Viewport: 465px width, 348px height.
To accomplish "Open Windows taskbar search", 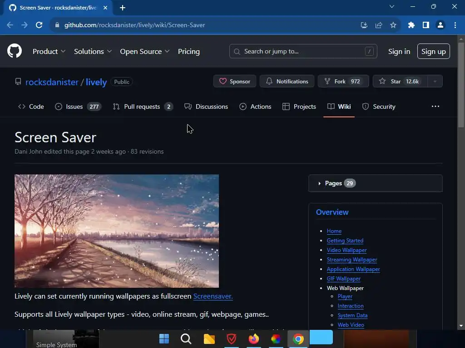I will pos(186,338).
